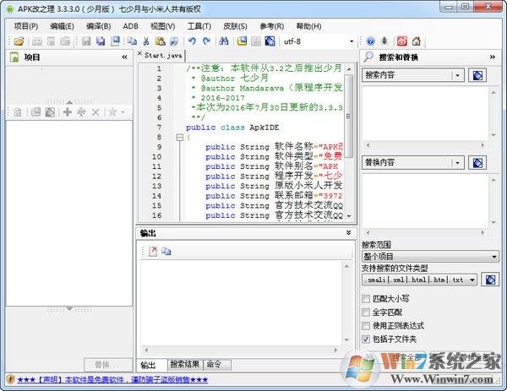Click the open project folder icon
Viewport: 507px width, 391px height.
(x=19, y=41)
